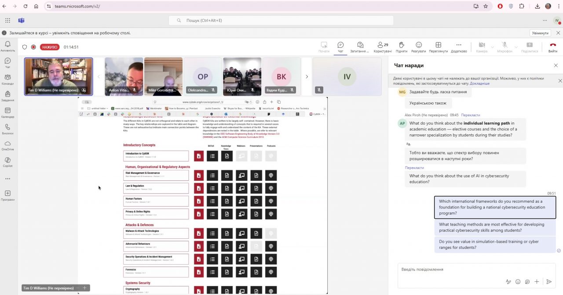Open Календар in the left sidebar
563x295 pixels.
(7, 112)
